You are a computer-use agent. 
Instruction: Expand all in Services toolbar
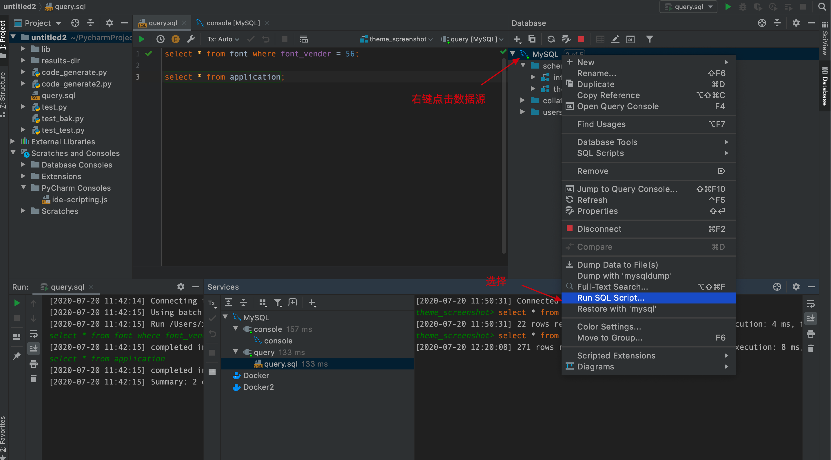click(x=228, y=303)
